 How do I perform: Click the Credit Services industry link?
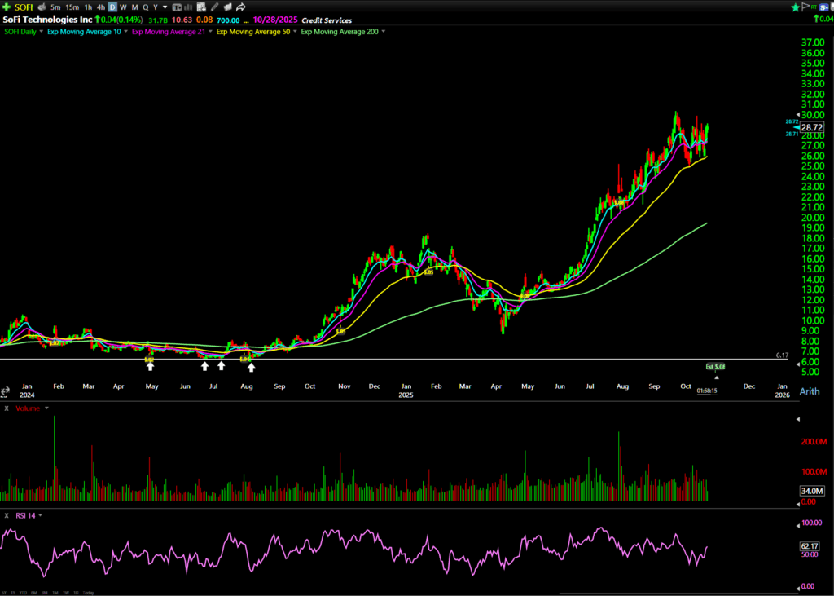(x=327, y=20)
